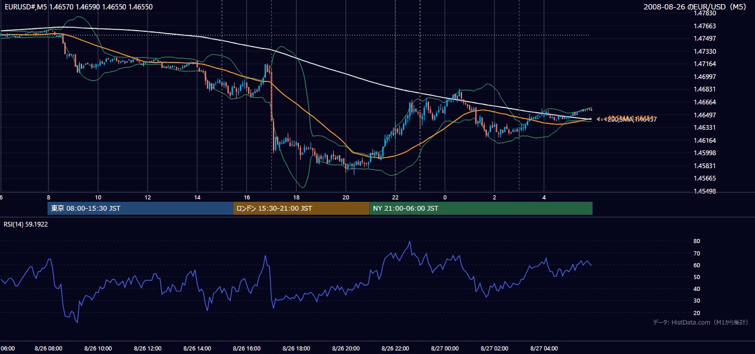The image size is (755, 354).
Task: Click price axis label 1.46331
Action: point(704,127)
